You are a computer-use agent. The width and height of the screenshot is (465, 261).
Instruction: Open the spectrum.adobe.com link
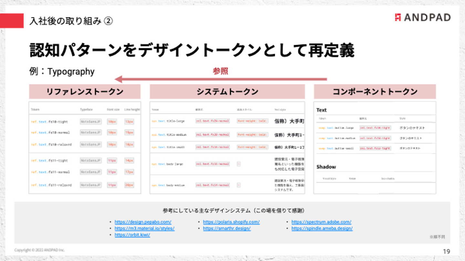pos(321,222)
